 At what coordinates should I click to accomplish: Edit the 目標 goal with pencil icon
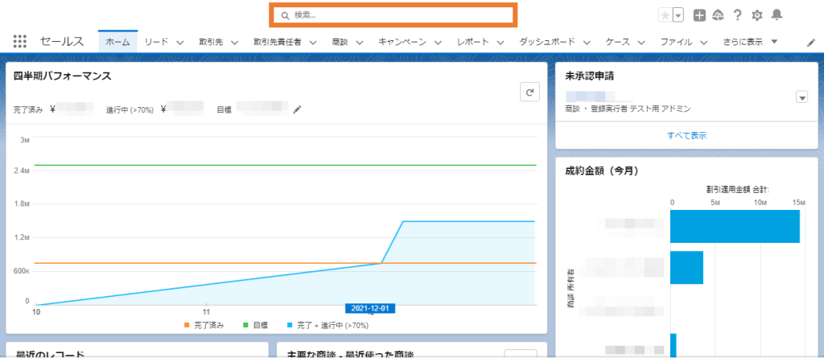click(298, 109)
